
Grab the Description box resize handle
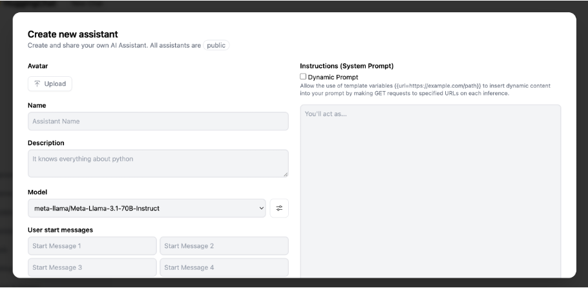285,174
